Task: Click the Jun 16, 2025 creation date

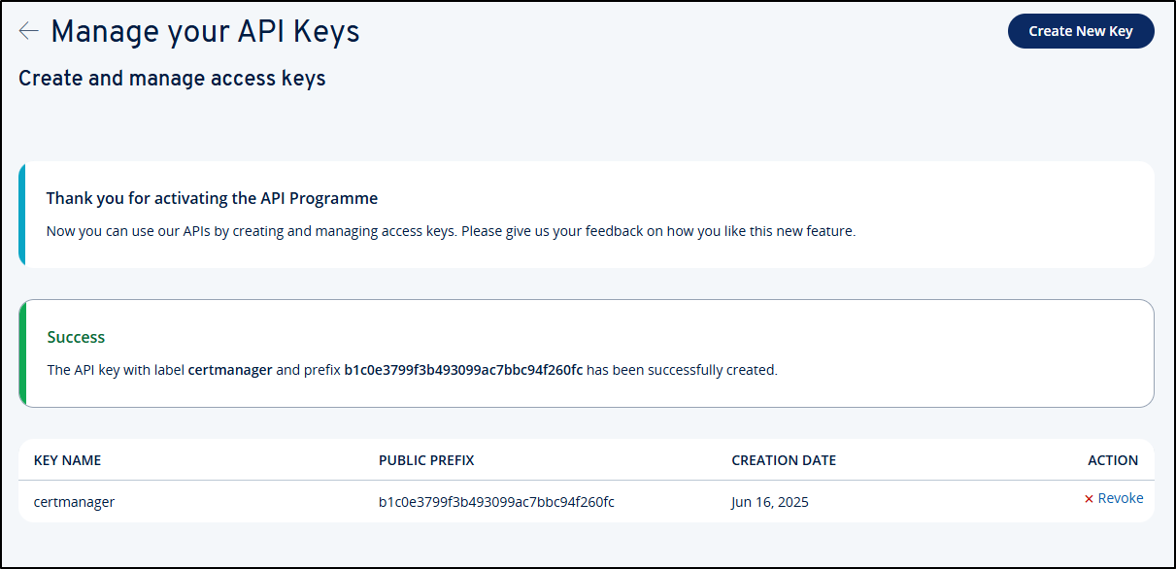Action: [770, 502]
